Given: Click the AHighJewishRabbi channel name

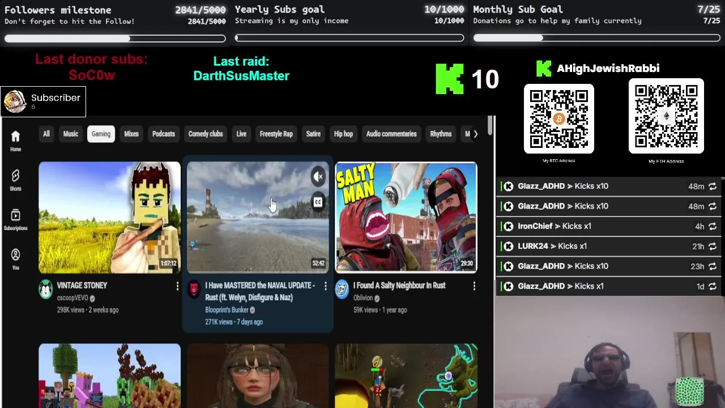Looking at the screenshot, I should pos(608,69).
